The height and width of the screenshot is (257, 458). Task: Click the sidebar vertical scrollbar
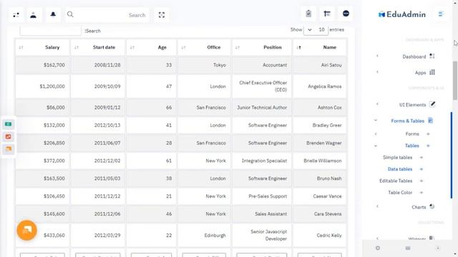[x=455, y=80]
